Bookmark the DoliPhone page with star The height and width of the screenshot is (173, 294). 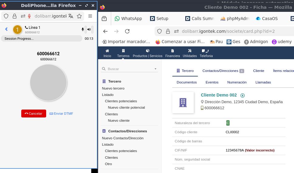pyautogui.click(x=79, y=16)
